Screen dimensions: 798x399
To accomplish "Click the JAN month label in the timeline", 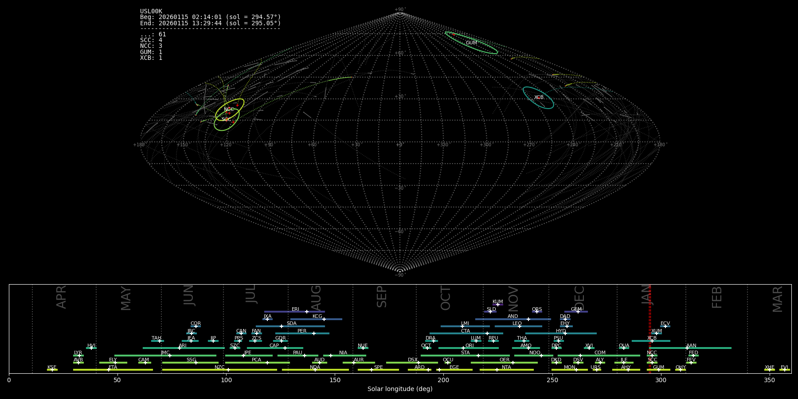I will [647, 294].
